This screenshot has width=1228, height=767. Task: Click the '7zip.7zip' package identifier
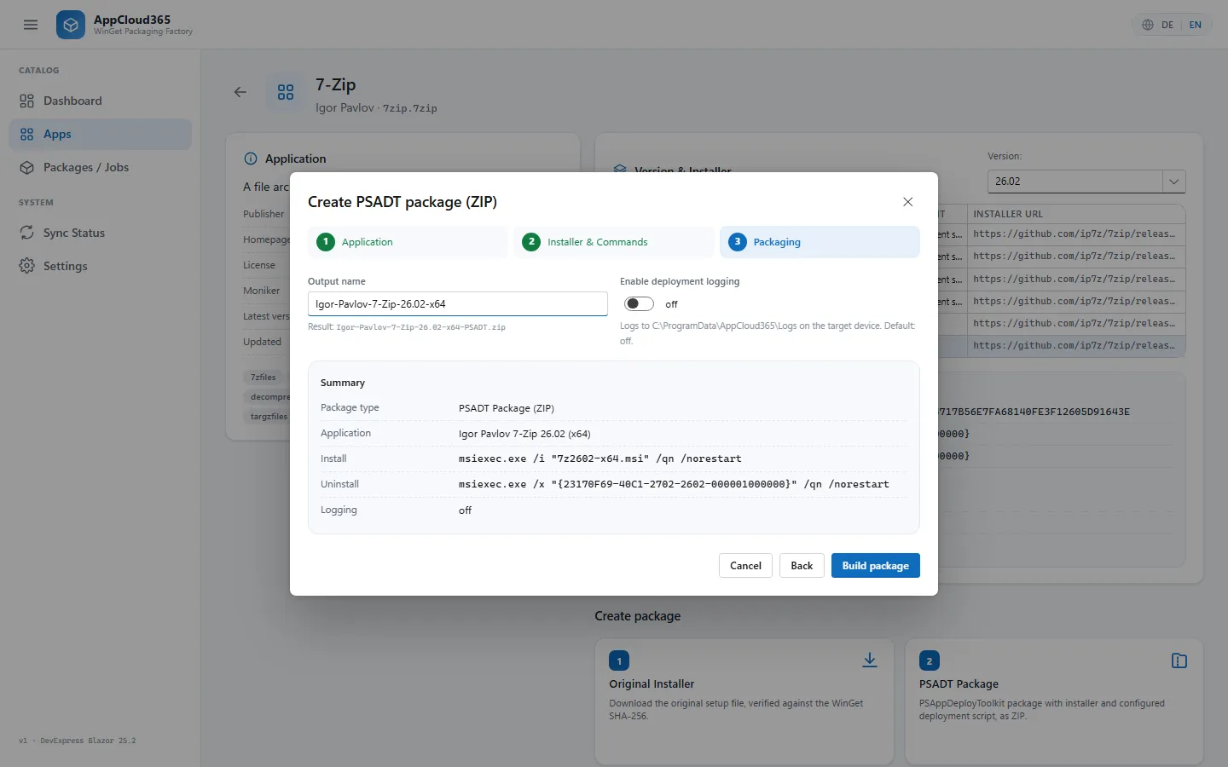click(409, 108)
